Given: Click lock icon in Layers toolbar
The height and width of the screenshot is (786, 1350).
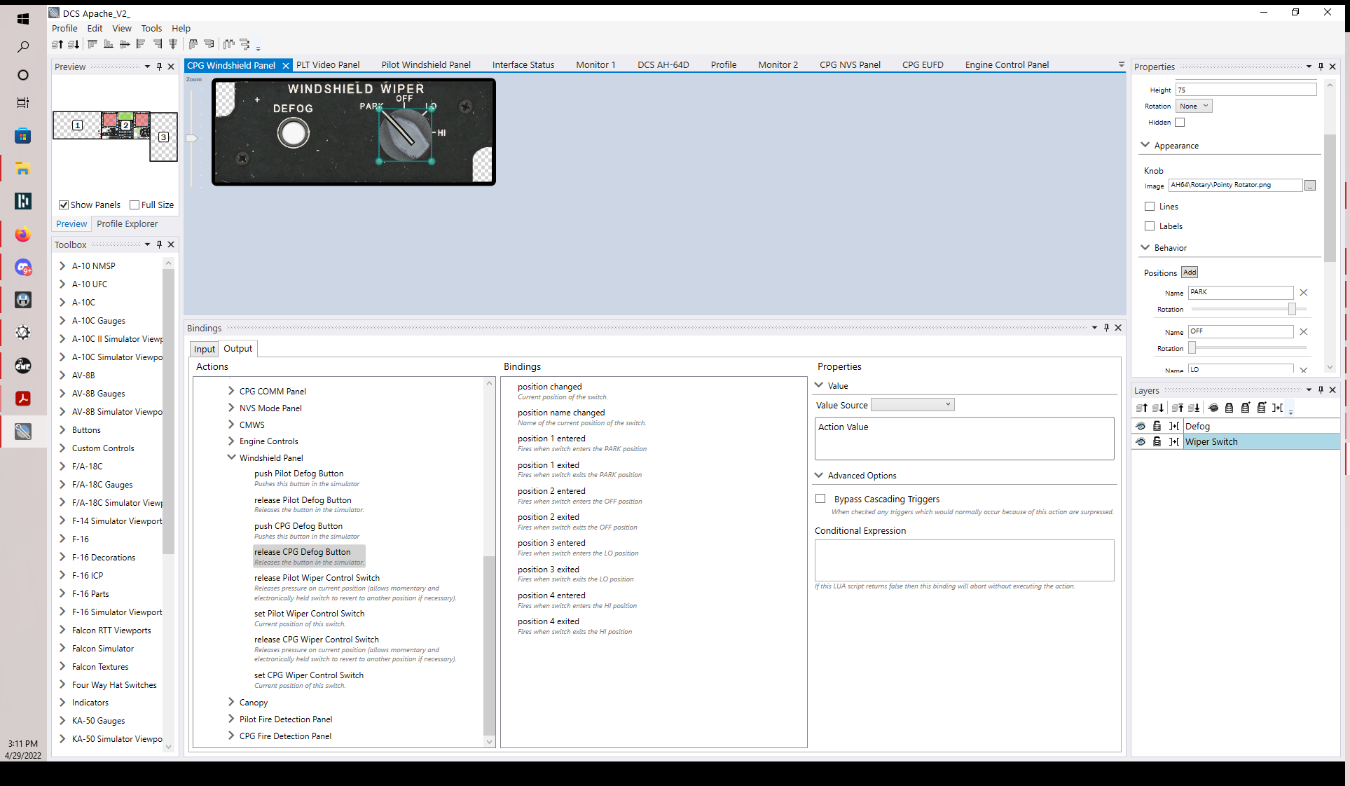Looking at the screenshot, I should (x=1230, y=408).
